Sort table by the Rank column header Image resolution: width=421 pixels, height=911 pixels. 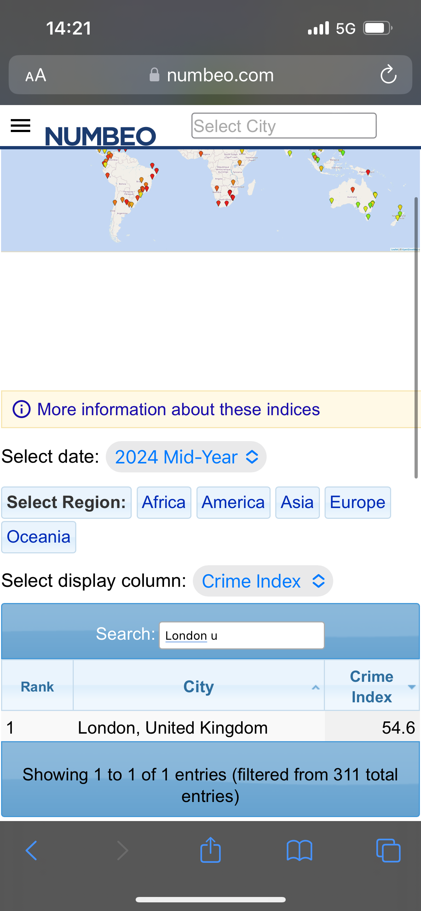pyautogui.click(x=37, y=686)
